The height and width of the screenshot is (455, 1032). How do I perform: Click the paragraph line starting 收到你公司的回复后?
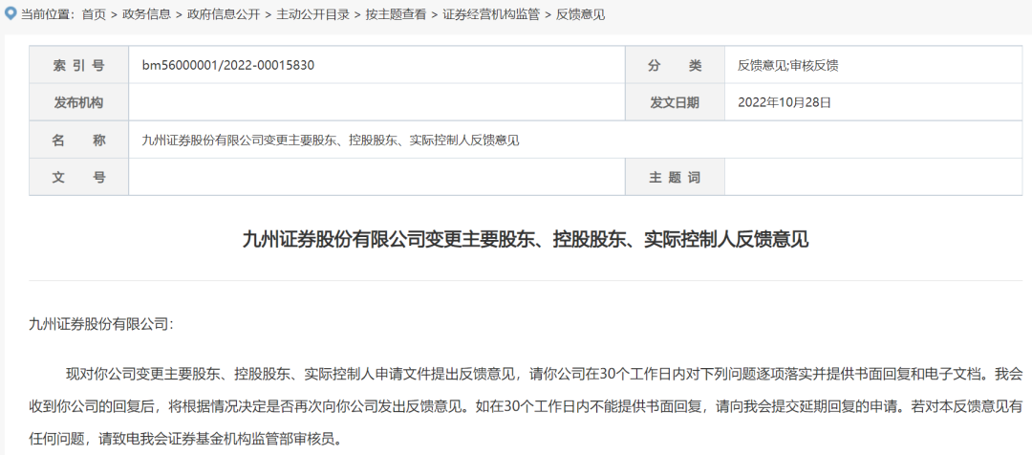click(527, 406)
